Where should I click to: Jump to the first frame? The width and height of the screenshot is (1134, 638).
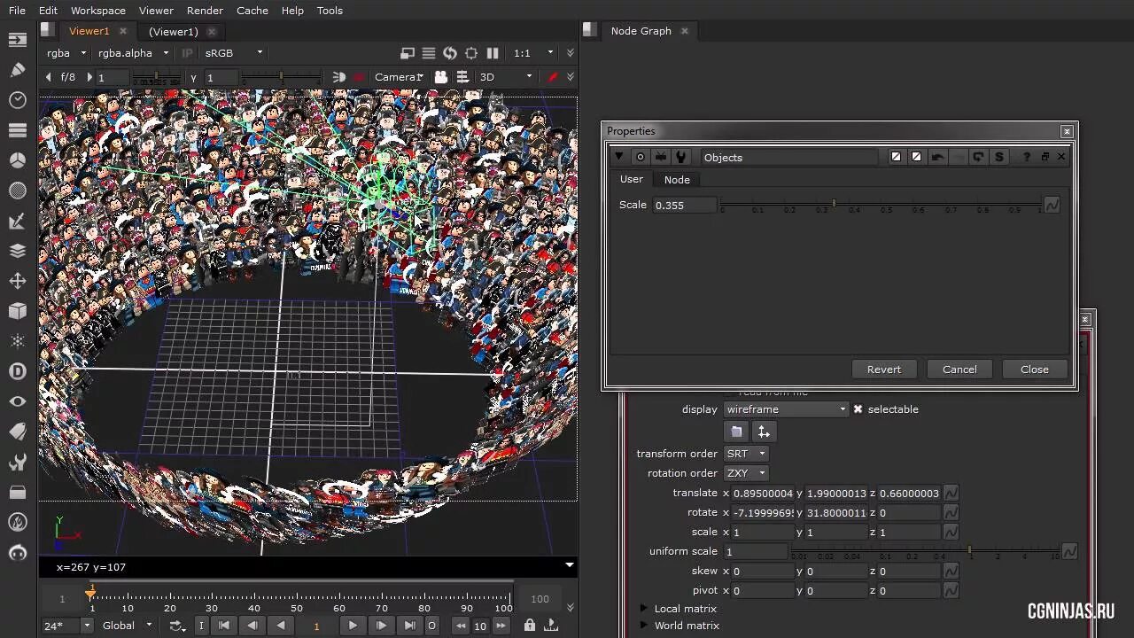[224, 626]
